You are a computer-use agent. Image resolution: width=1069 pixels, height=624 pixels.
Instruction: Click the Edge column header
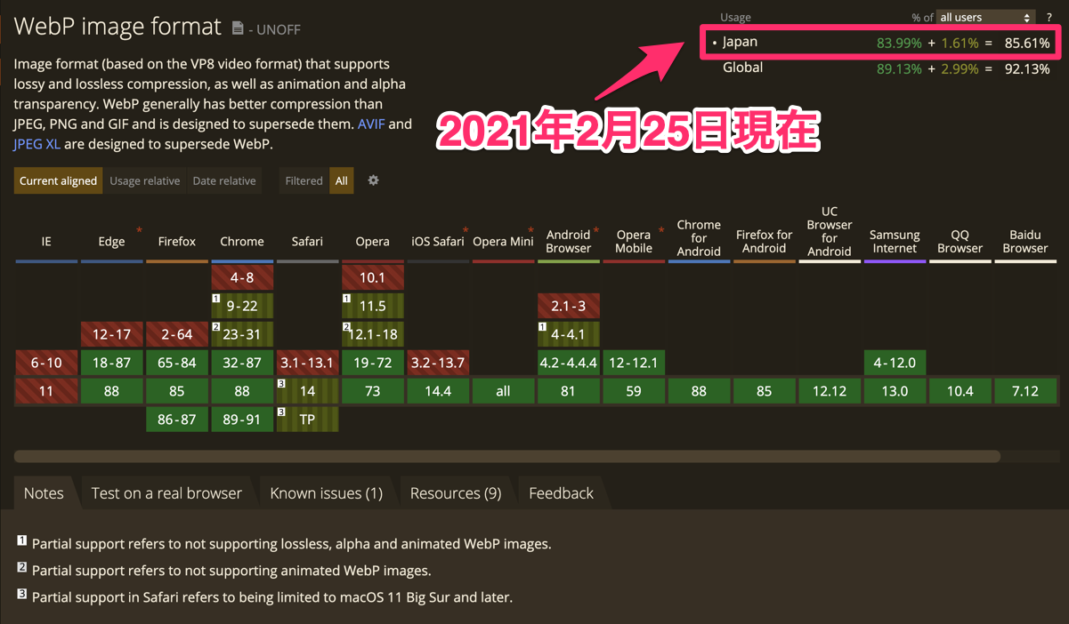[111, 241]
